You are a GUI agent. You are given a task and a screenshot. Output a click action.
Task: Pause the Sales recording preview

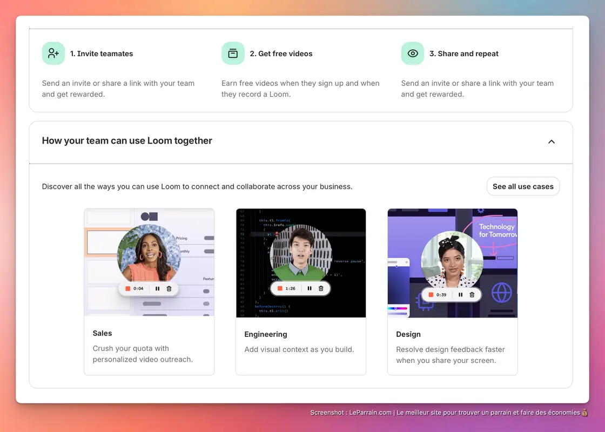point(157,288)
